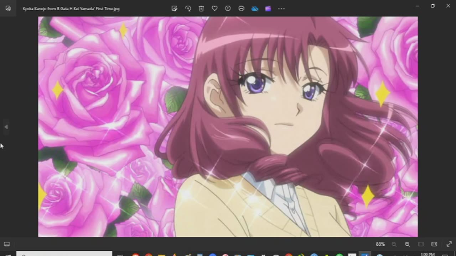Fit image to window
The height and width of the screenshot is (256, 456).
coord(421,244)
